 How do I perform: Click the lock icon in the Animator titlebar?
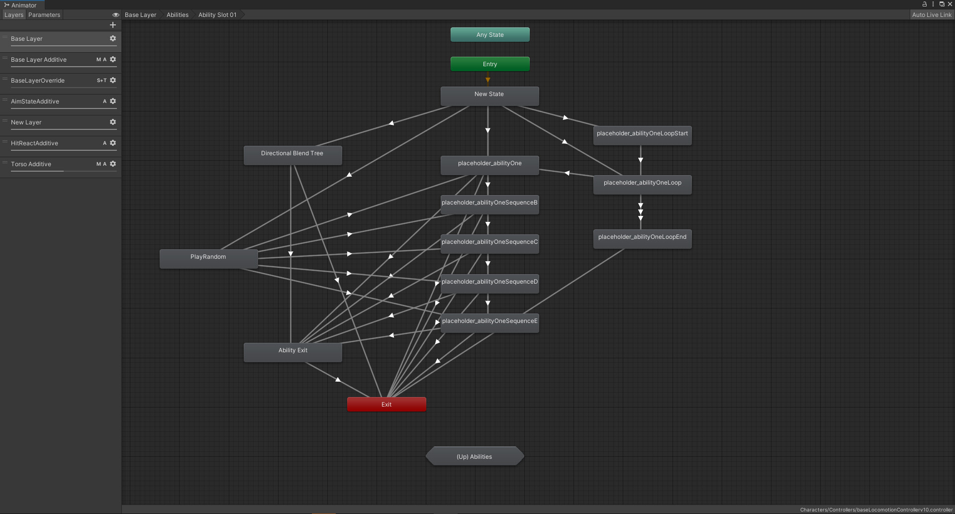tap(924, 4)
